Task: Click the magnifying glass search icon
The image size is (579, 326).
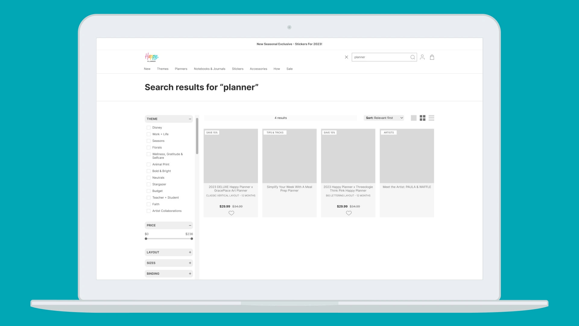Action: (x=413, y=57)
